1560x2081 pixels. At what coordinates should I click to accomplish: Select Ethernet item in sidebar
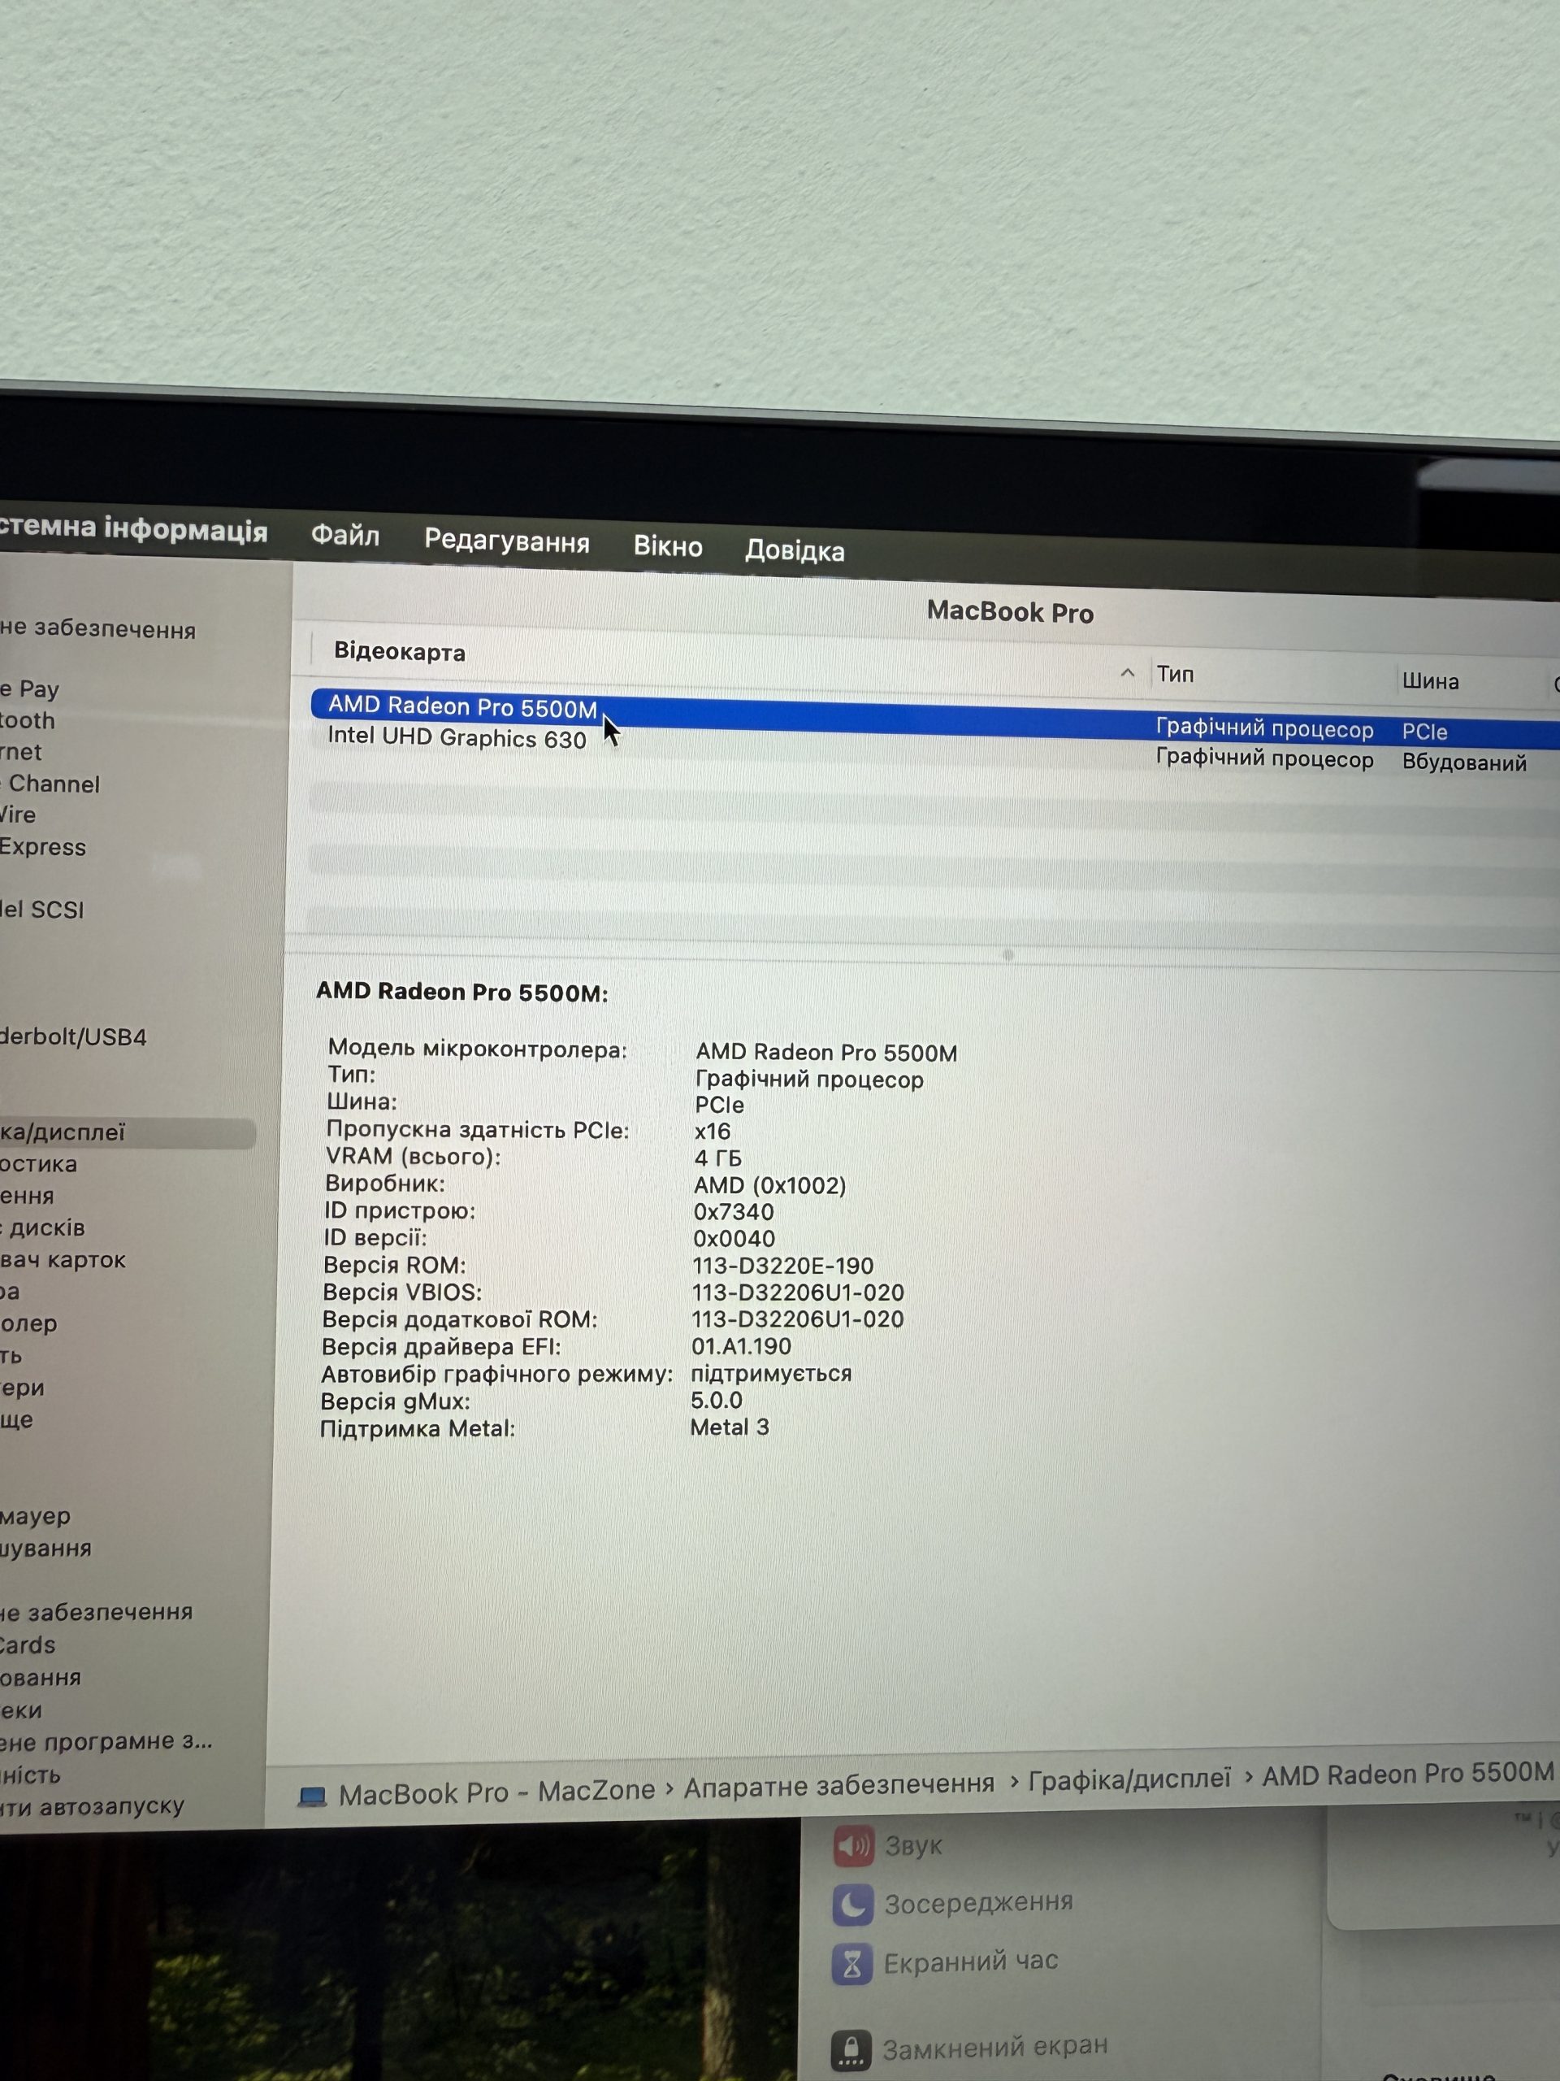pyautogui.click(x=22, y=752)
